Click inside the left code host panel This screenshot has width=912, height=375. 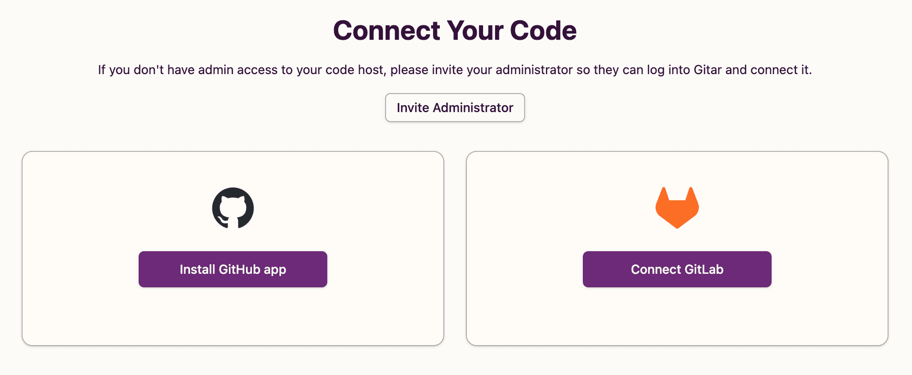pos(232,318)
